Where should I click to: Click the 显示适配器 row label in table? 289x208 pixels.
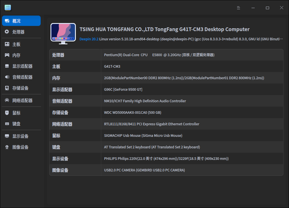tap(62, 90)
